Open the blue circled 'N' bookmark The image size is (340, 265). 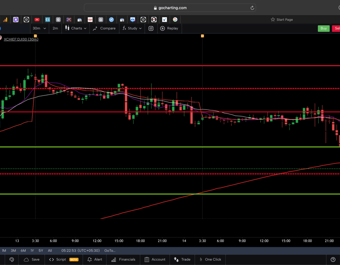click(111, 20)
